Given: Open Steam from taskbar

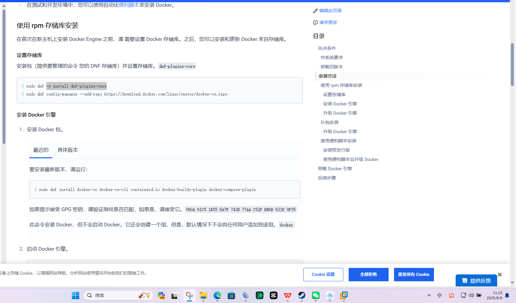Looking at the screenshot, I should click(x=302, y=296).
